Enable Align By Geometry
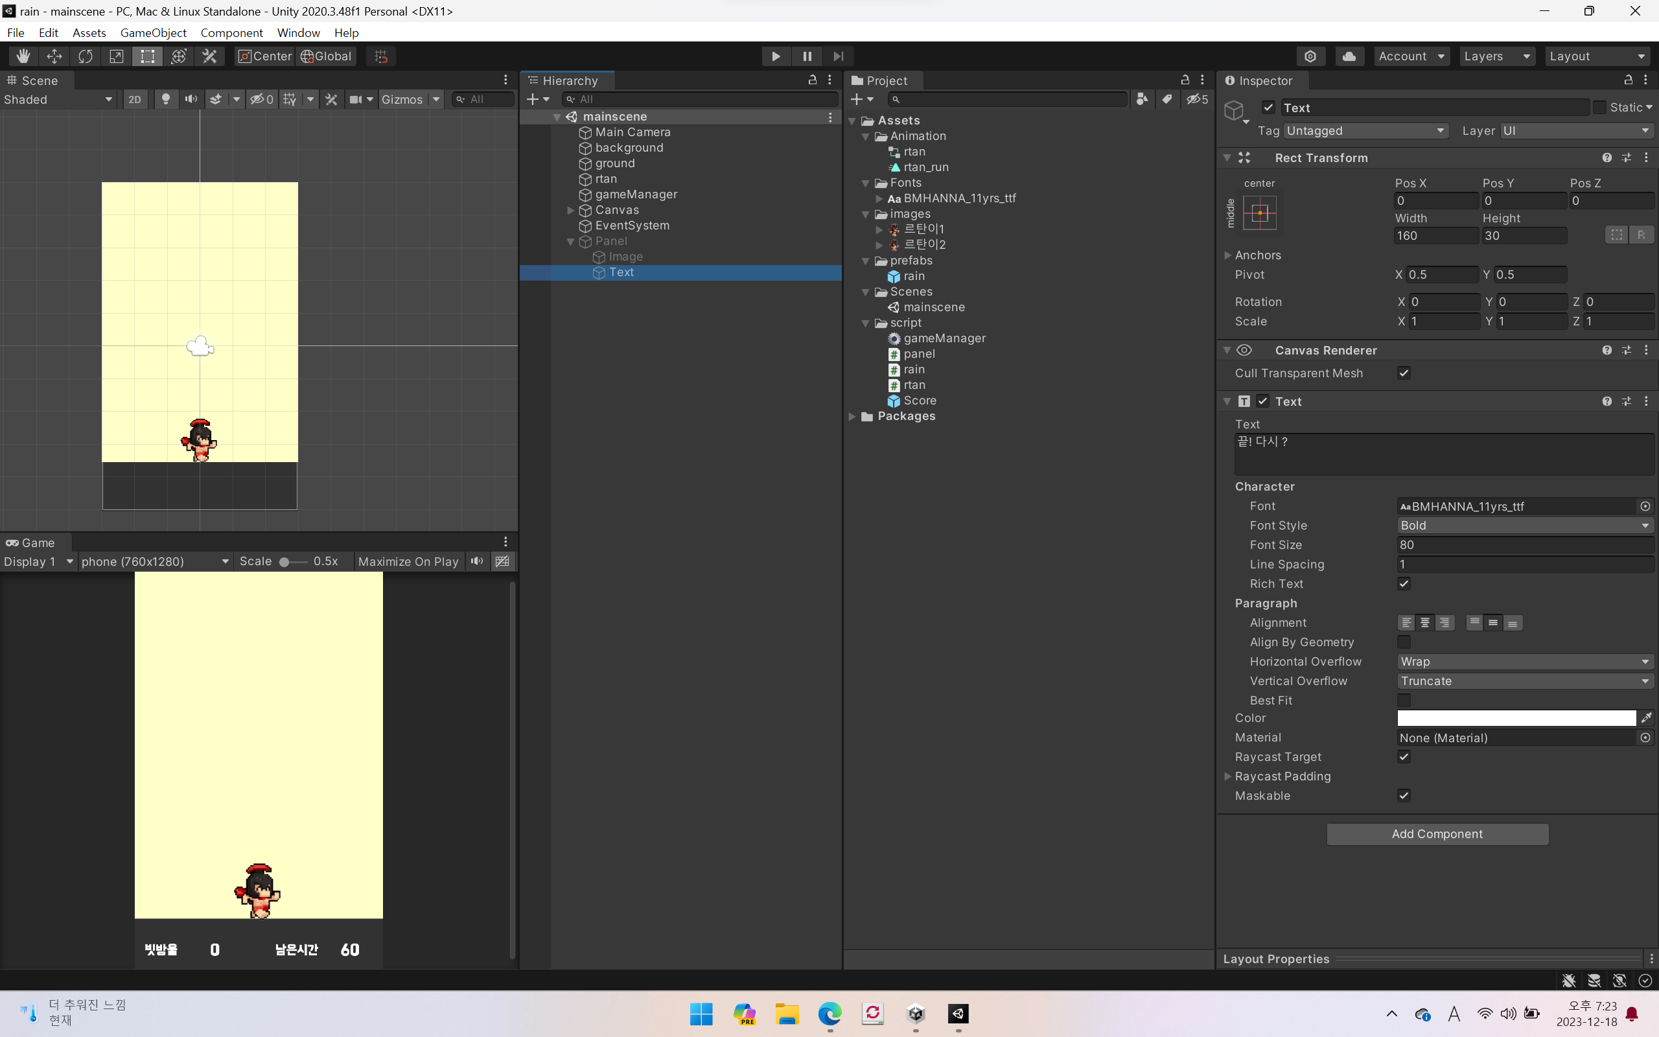1659x1037 pixels. [x=1404, y=642]
